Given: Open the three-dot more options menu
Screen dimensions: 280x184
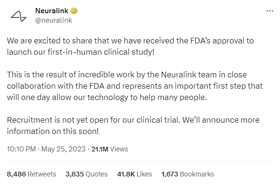Looking at the screenshot, I should coord(270,11).
